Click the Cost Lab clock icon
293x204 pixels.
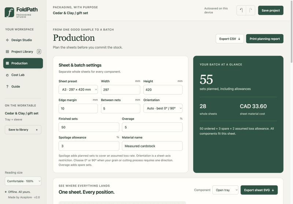pyautogui.click(x=7, y=75)
